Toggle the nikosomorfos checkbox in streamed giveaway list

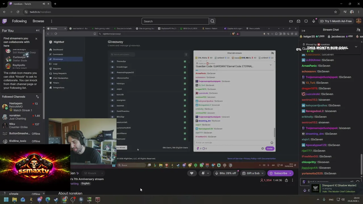[185, 78]
